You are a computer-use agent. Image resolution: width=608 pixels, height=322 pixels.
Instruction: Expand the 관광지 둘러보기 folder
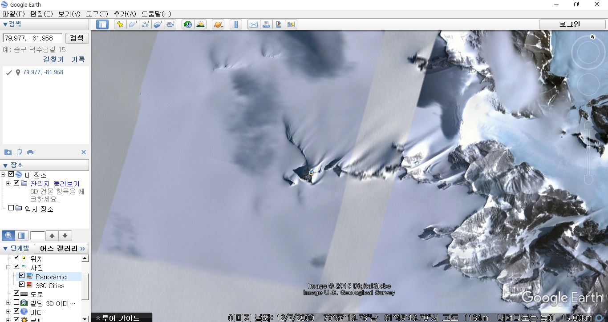(8, 183)
